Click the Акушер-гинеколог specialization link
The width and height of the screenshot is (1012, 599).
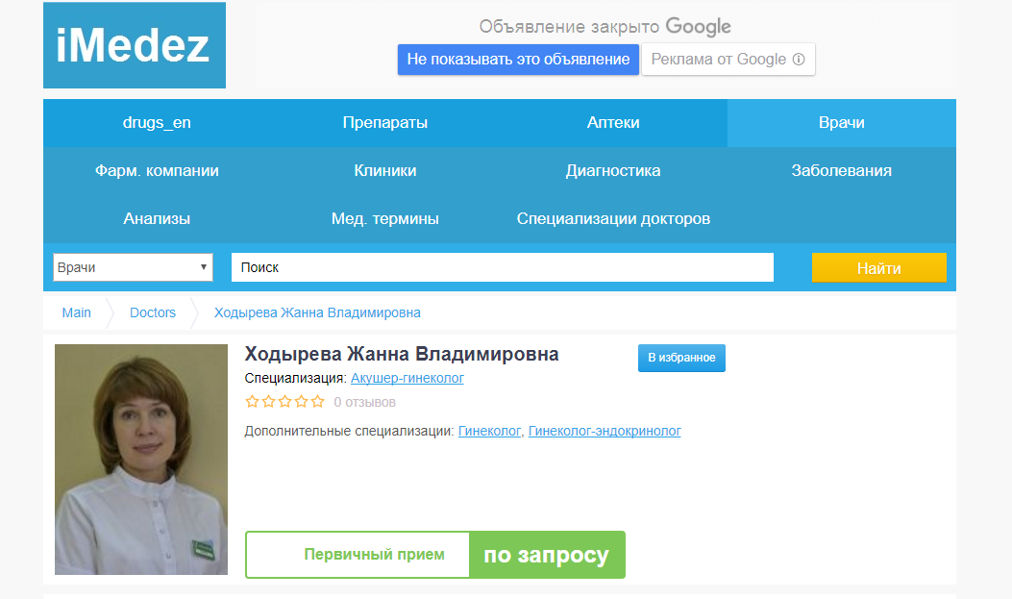click(x=407, y=379)
